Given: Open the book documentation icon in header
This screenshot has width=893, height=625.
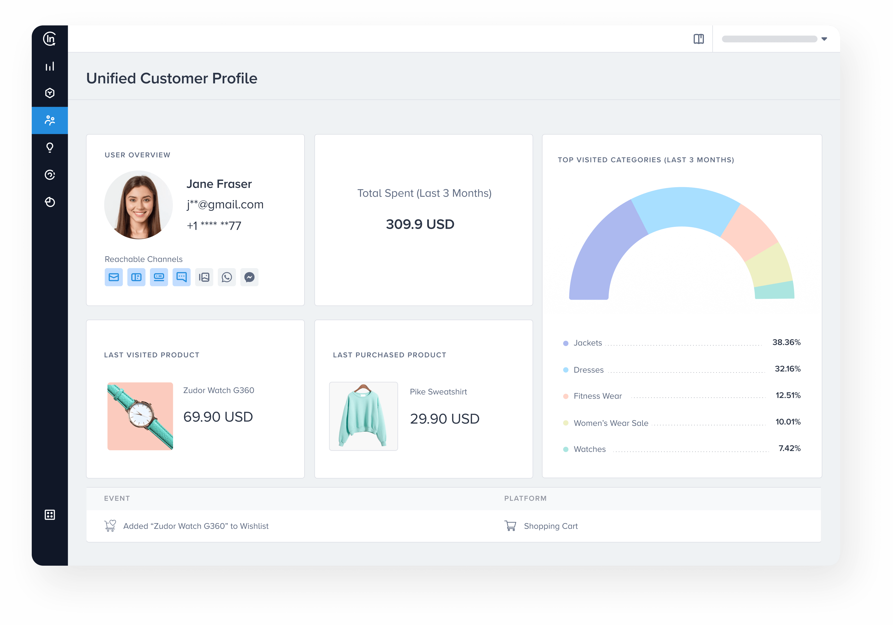Looking at the screenshot, I should tap(699, 39).
